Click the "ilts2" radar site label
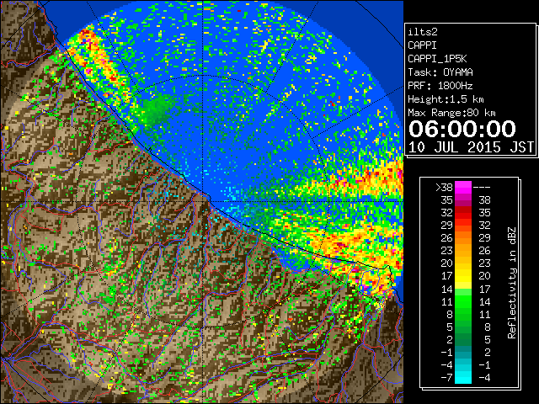The height and width of the screenshot is (404, 539). click(x=423, y=32)
